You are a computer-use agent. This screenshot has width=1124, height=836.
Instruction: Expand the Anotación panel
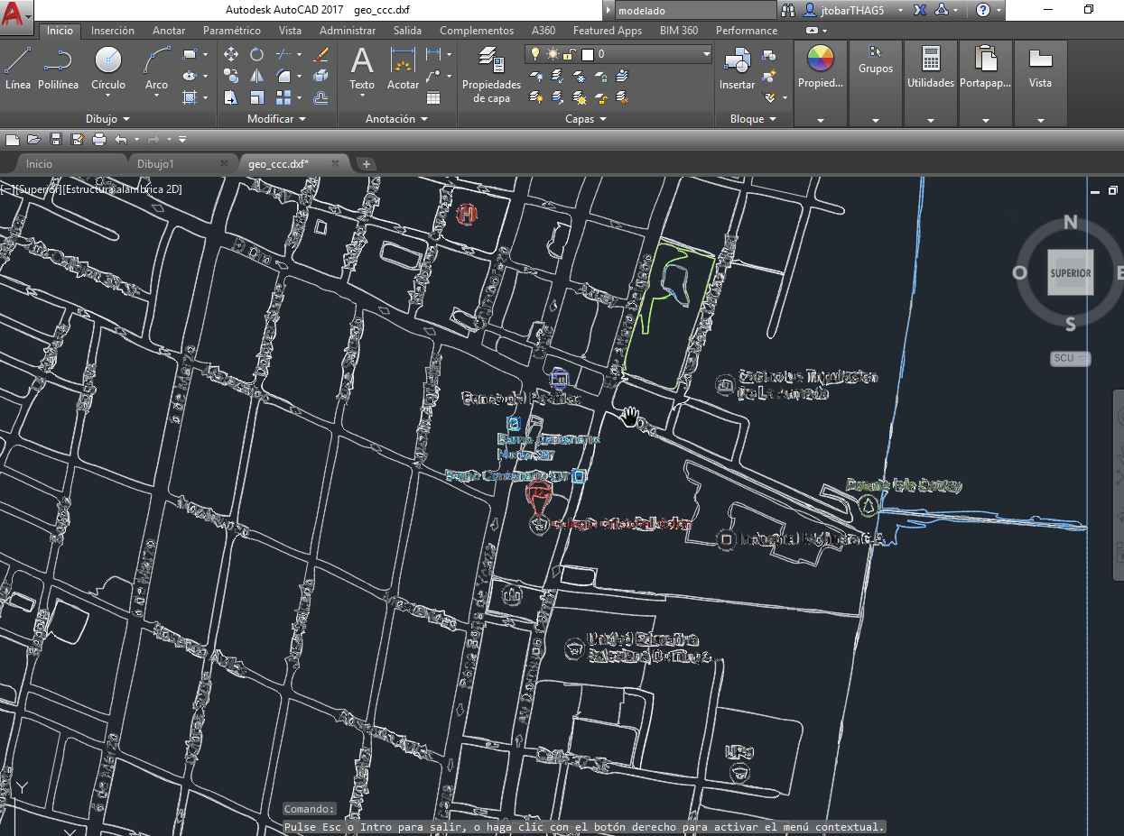point(397,119)
